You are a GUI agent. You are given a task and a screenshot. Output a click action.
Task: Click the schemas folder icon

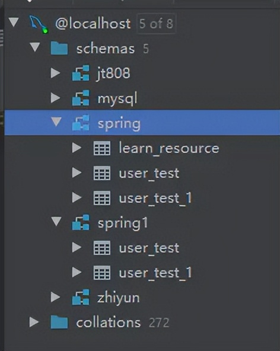pyautogui.click(x=59, y=48)
